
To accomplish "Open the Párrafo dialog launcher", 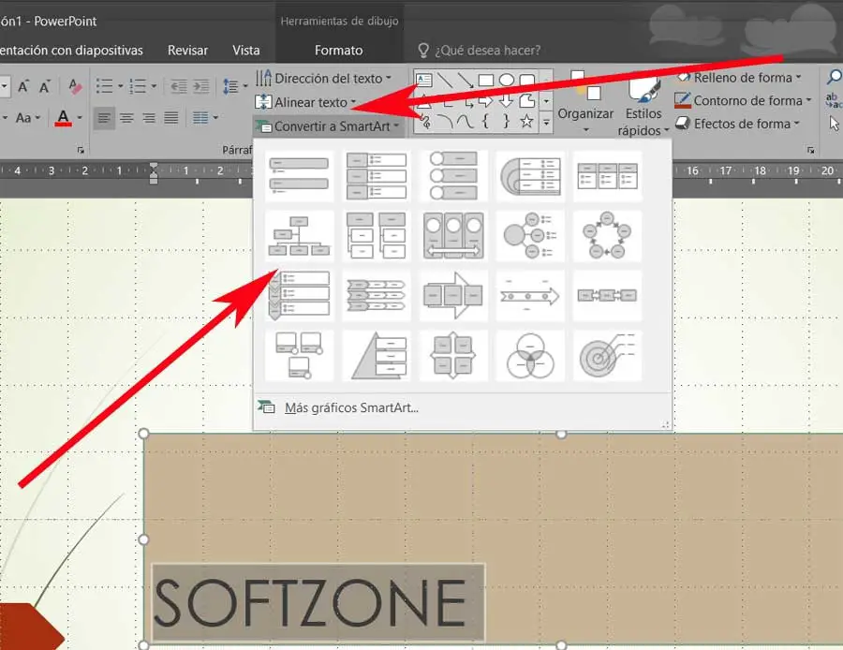I will [81, 151].
